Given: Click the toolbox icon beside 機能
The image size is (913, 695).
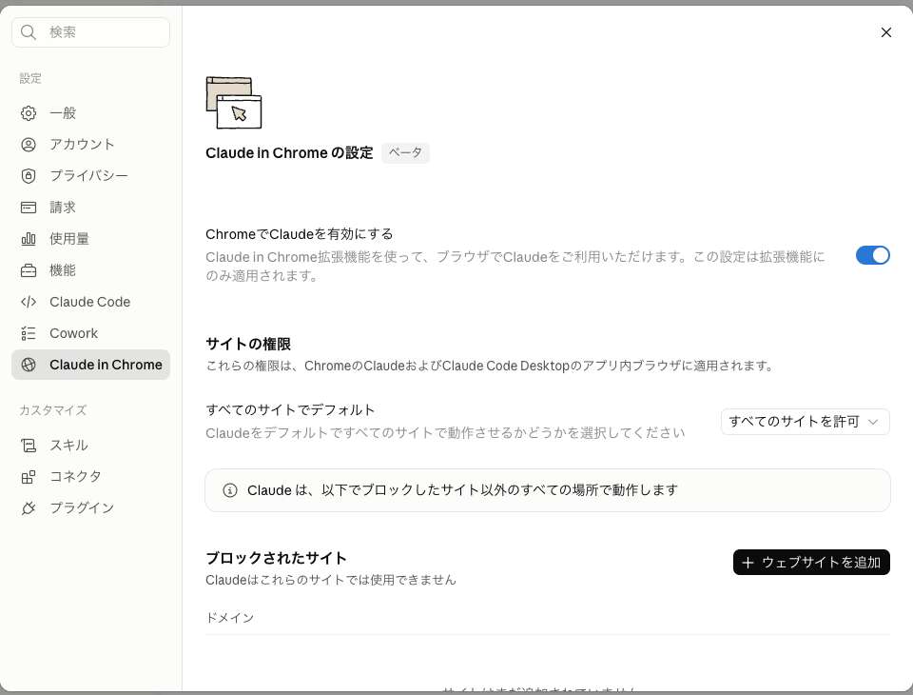Looking at the screenshot, I should click(28, 270).
